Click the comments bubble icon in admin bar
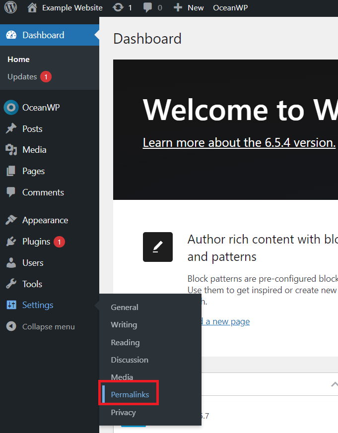 147,7
